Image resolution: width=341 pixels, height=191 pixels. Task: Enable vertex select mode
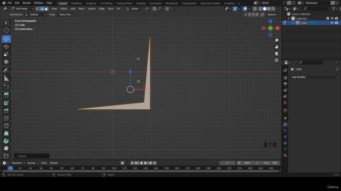click(x=38, y=9)
